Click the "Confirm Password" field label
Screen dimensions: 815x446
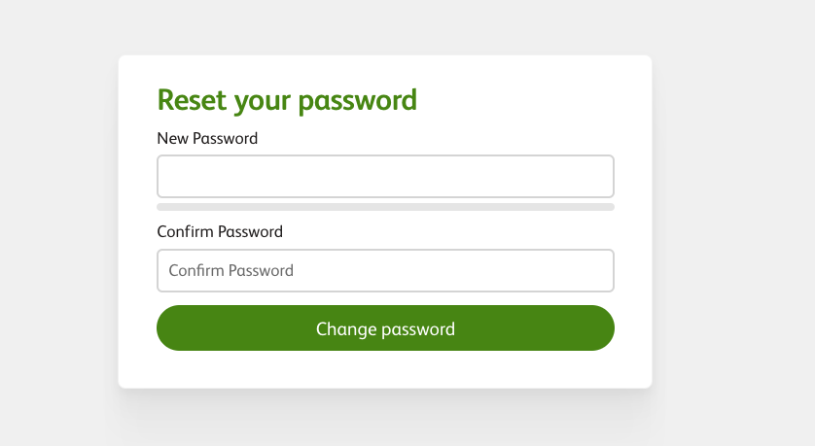click(220, 231)
